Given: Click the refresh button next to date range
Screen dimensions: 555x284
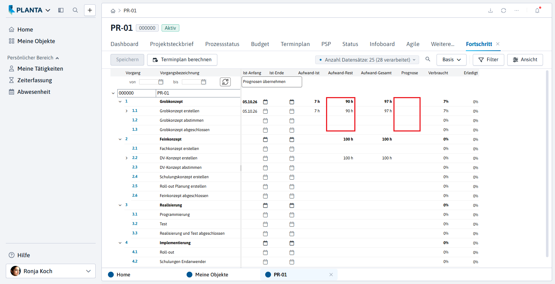Looking at the screenshot, I should tap(225, 82).
